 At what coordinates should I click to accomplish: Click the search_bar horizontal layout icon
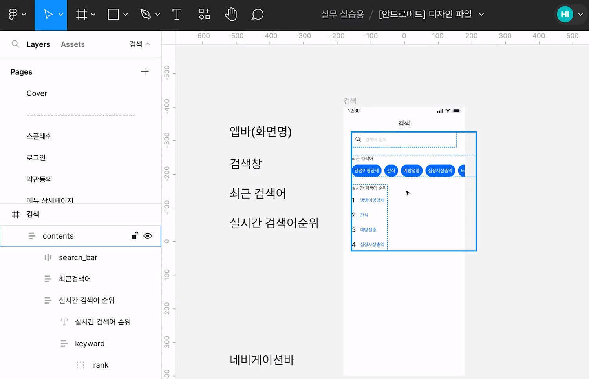pos(48,257)
